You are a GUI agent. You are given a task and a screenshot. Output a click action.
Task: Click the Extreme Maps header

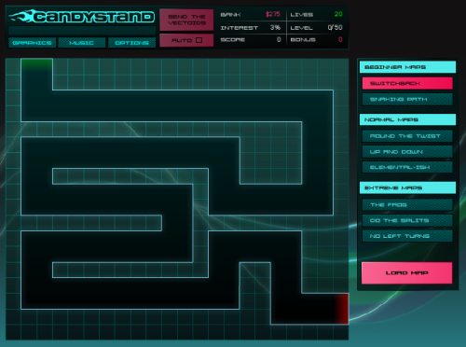click(x=407, y=187)
